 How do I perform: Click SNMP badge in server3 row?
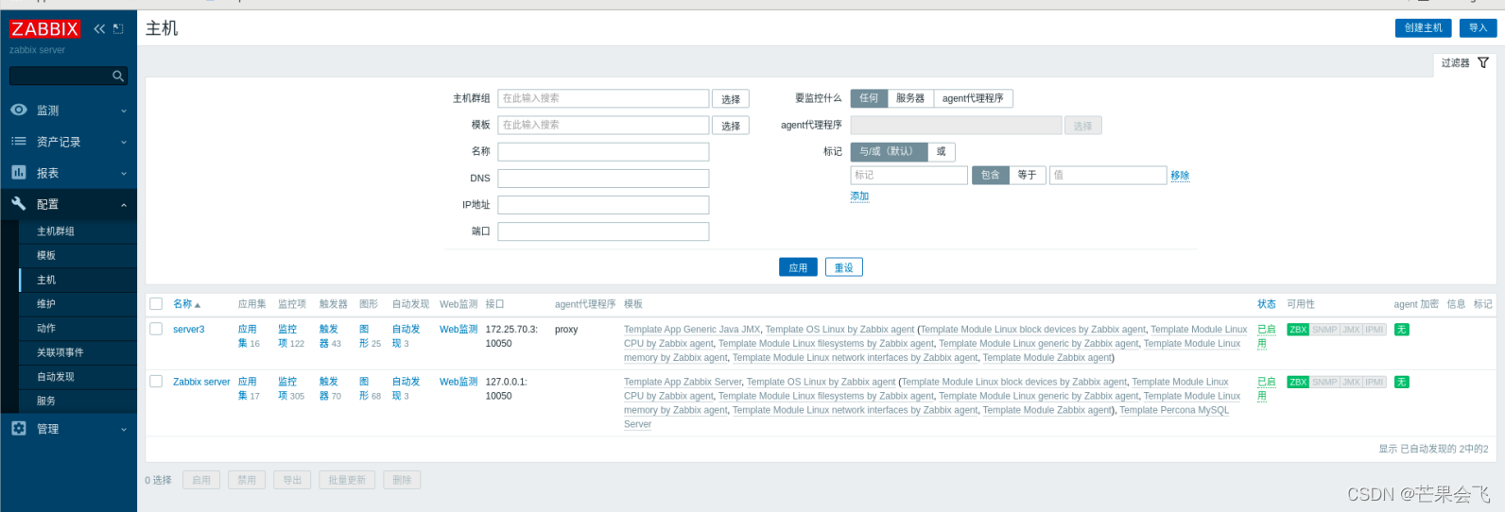click(x=1324, y=330)
